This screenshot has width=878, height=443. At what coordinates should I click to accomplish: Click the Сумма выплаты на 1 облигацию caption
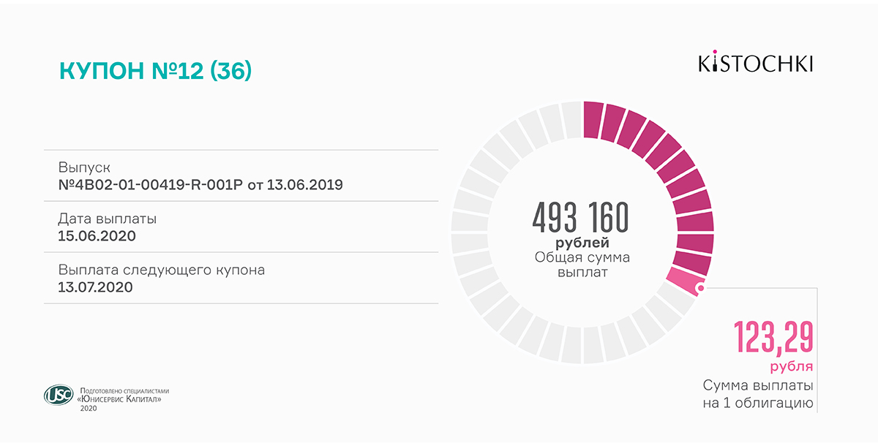click(x=758, y=394)
